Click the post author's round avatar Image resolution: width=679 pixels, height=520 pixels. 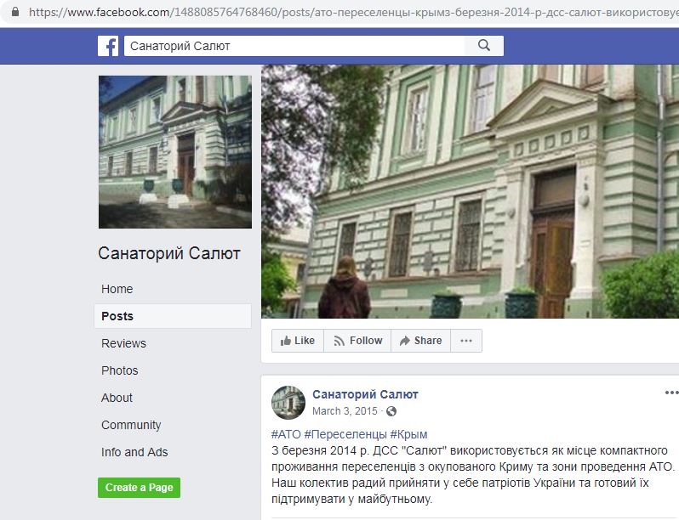288,403
